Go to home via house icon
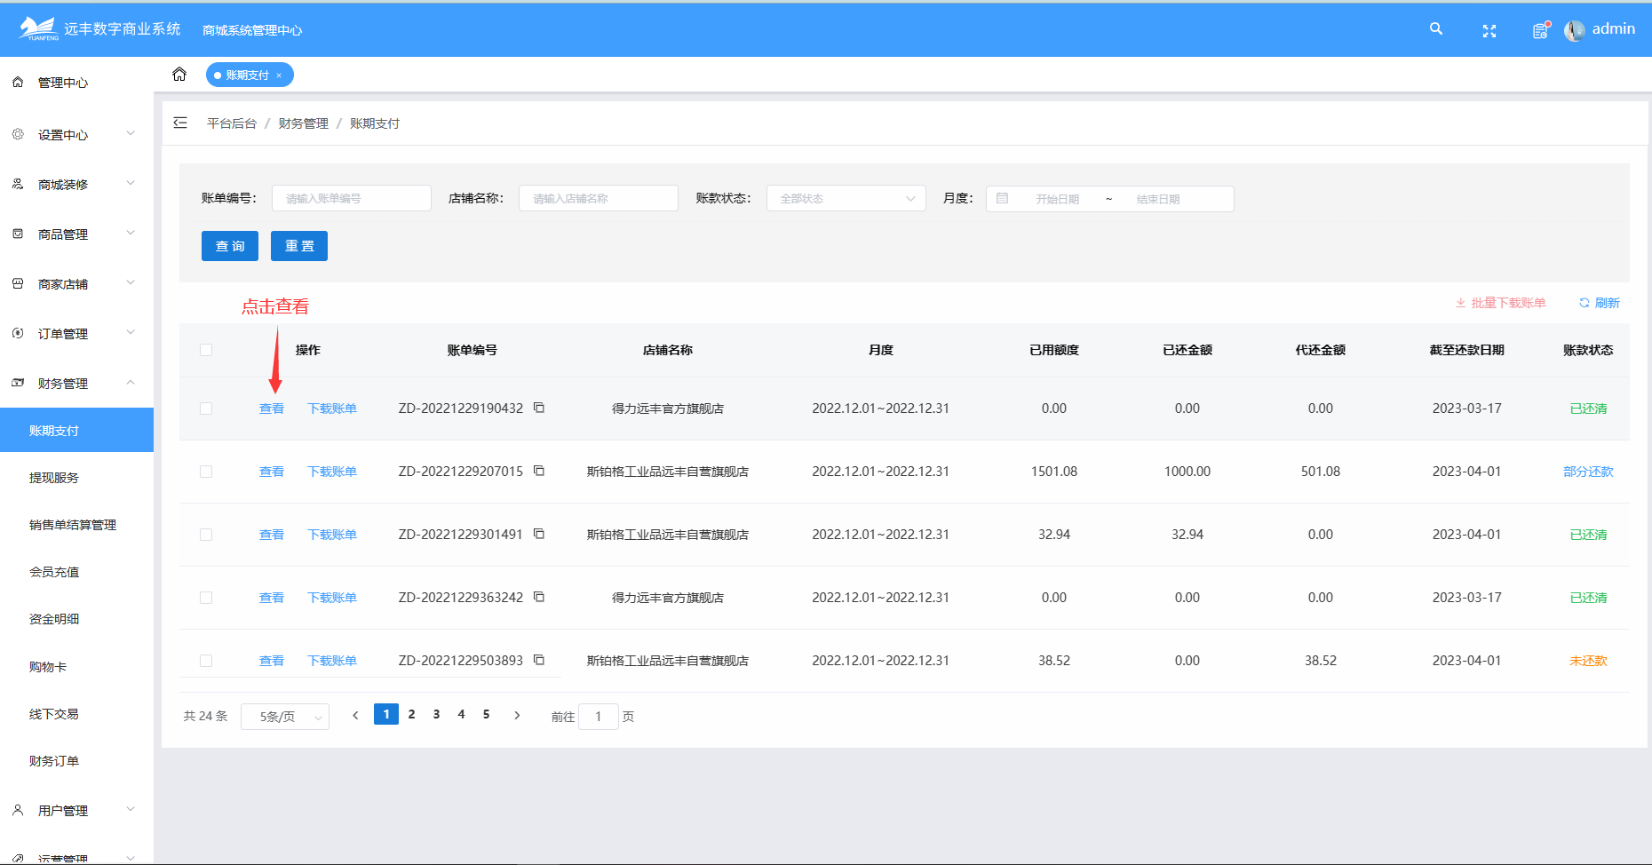 point(179,75)
